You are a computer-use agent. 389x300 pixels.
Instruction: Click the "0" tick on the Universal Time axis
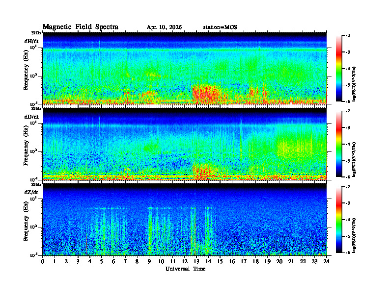tap(43, 262)
